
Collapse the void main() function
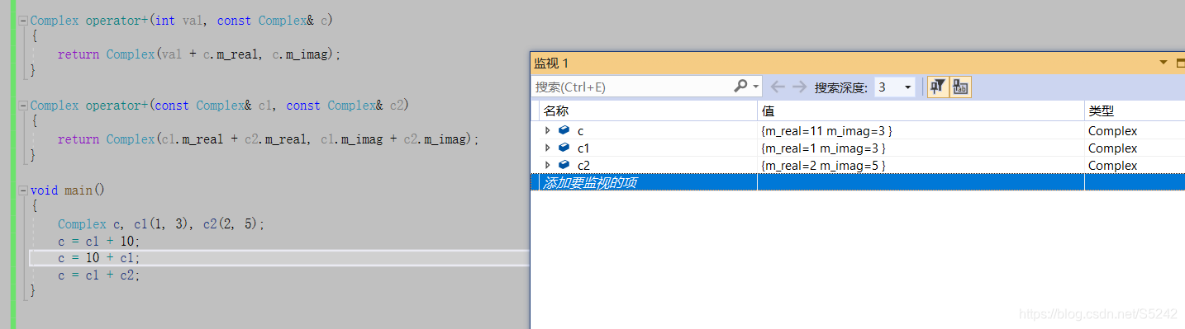[23, 190]
